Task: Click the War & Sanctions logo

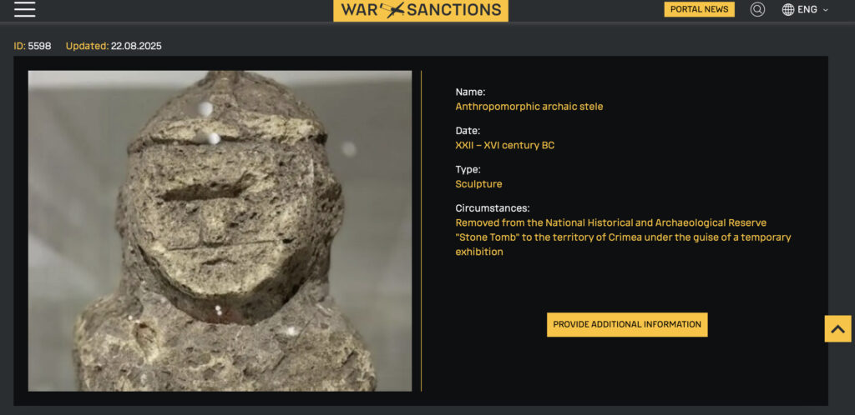Action: click(x=421, y=10)
